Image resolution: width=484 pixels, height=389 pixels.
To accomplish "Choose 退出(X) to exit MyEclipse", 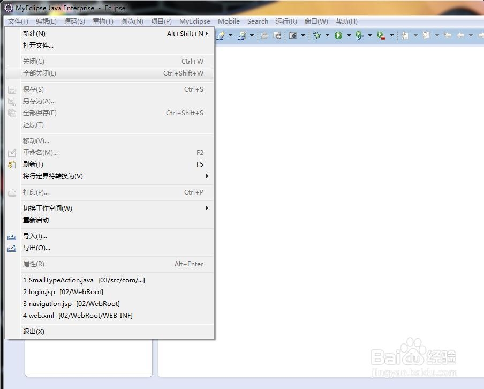I will (x=110, y=332).
